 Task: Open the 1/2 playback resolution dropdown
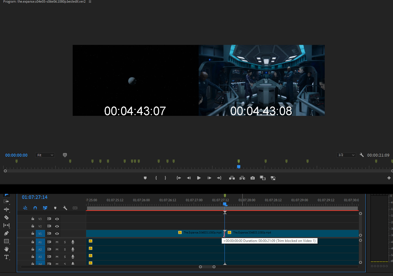[346, 155]
